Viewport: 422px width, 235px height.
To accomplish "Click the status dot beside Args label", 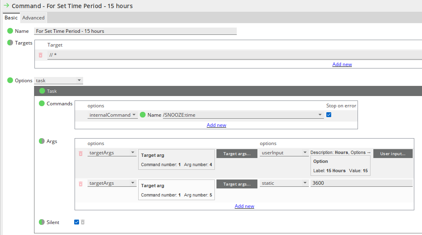I will tap(42, 141).
